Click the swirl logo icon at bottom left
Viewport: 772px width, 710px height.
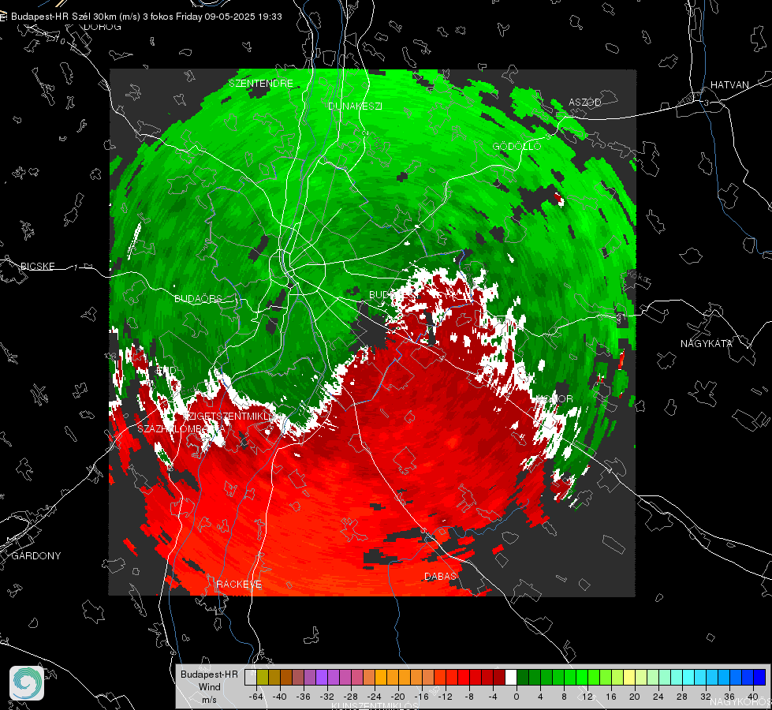(x=27, y=683)
